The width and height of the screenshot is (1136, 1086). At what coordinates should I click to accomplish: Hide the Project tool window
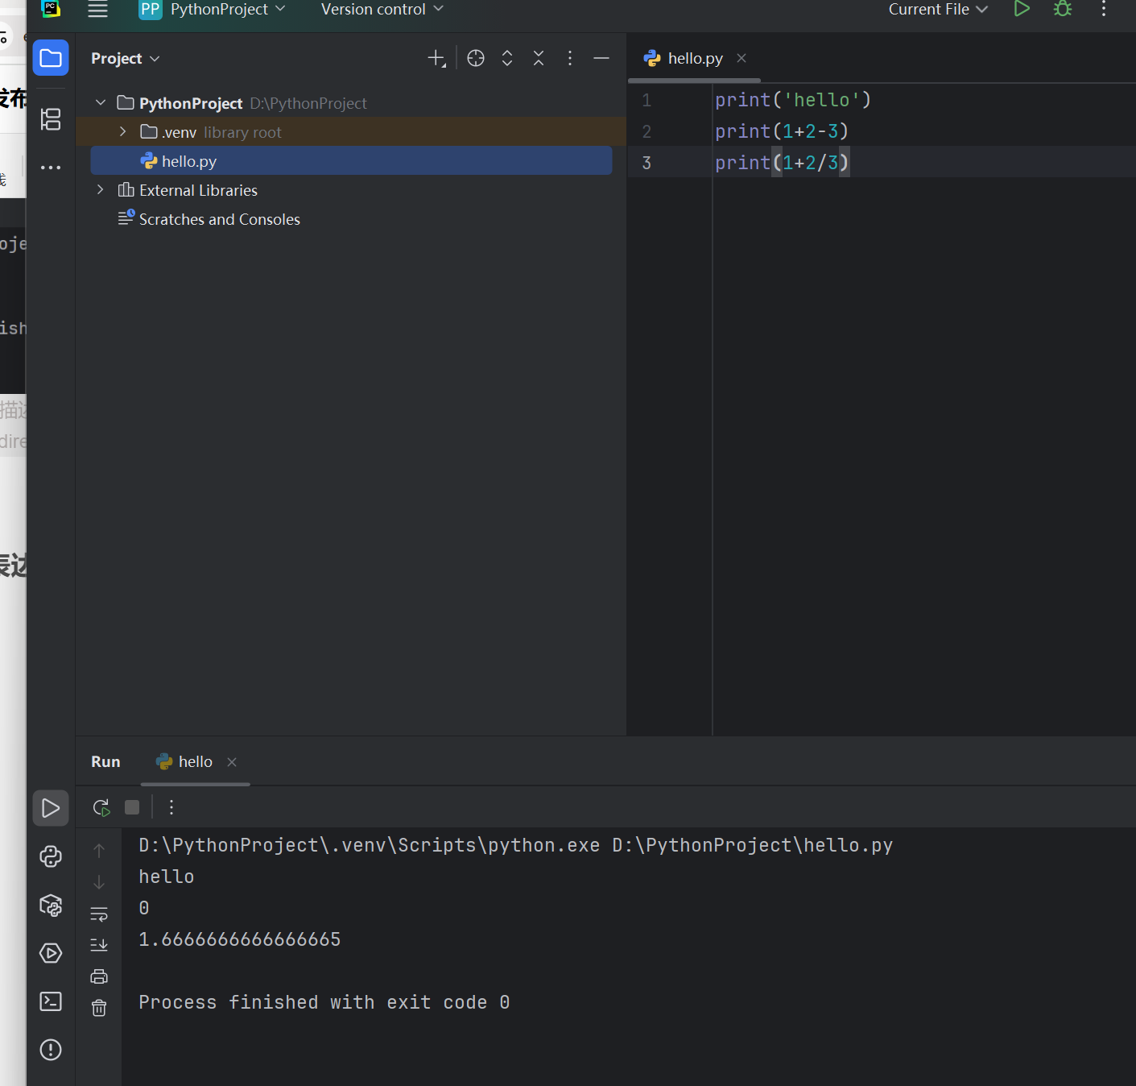tap(601, 58)
